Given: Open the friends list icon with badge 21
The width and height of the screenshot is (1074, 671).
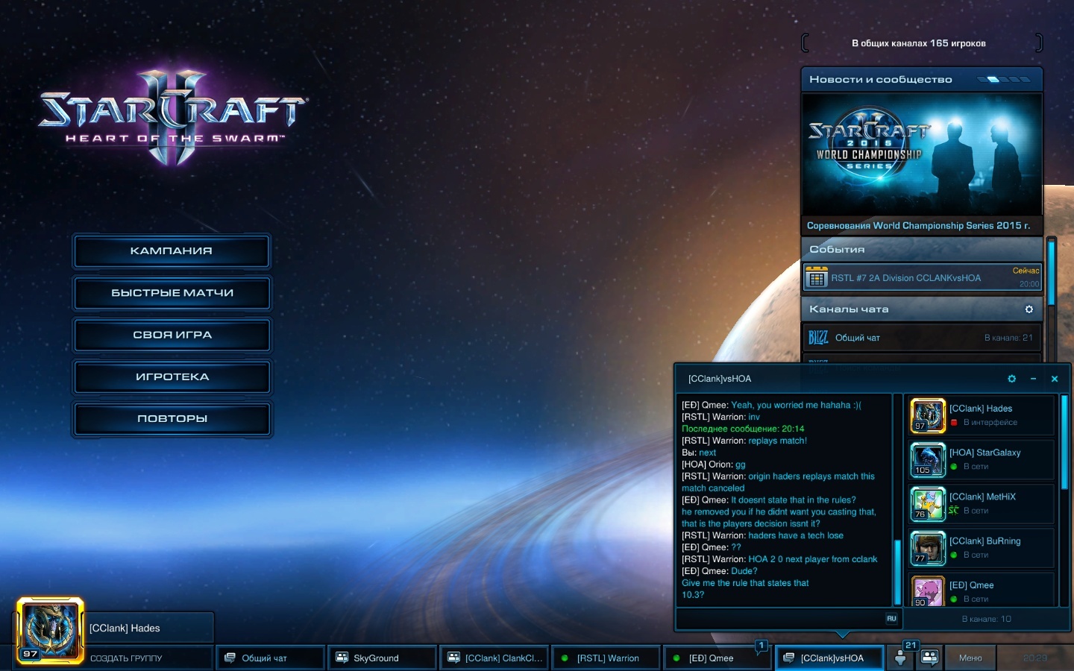Looking at the screenshot, I should click(x=901, y=657).
